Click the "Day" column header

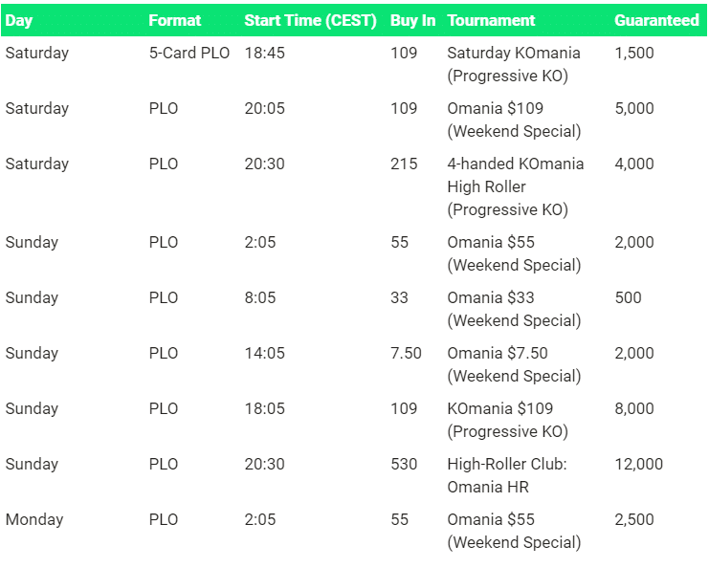point(19,20)
